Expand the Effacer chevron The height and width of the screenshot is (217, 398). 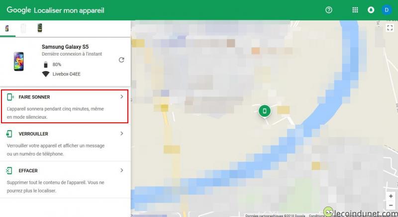[x=122, y=170]
